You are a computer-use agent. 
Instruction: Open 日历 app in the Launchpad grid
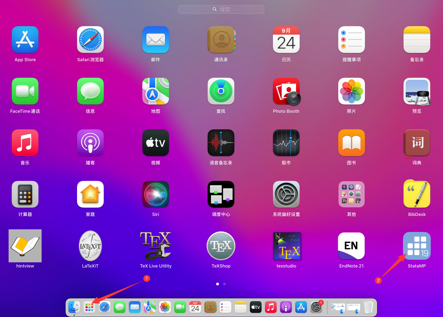click(286, 40)
